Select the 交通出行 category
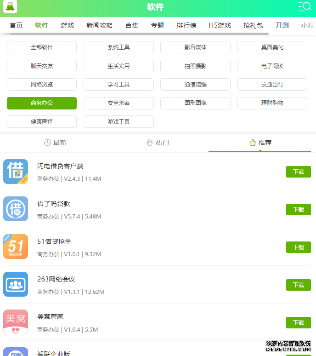The image size is (316, 356). 272,85
